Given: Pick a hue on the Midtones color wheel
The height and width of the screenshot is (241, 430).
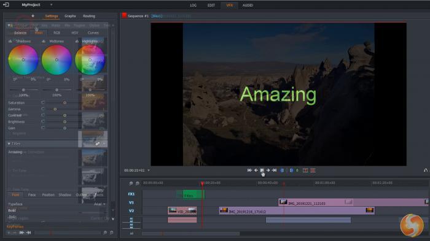Looking at the screenshot, I should coord(57,59).
